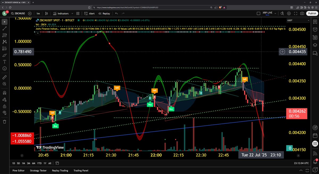Open the calendar panel in right sidebar
This screenshot has width=319, height=174.
click(x=315, y=135)
